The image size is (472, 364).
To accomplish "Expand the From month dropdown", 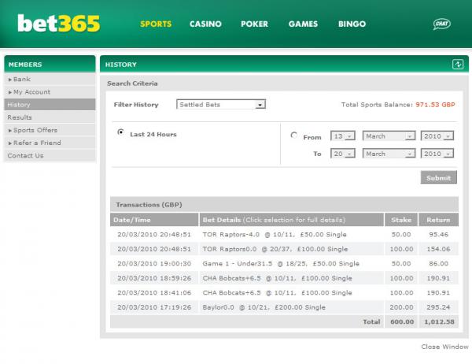I will [x=389, y=136].
